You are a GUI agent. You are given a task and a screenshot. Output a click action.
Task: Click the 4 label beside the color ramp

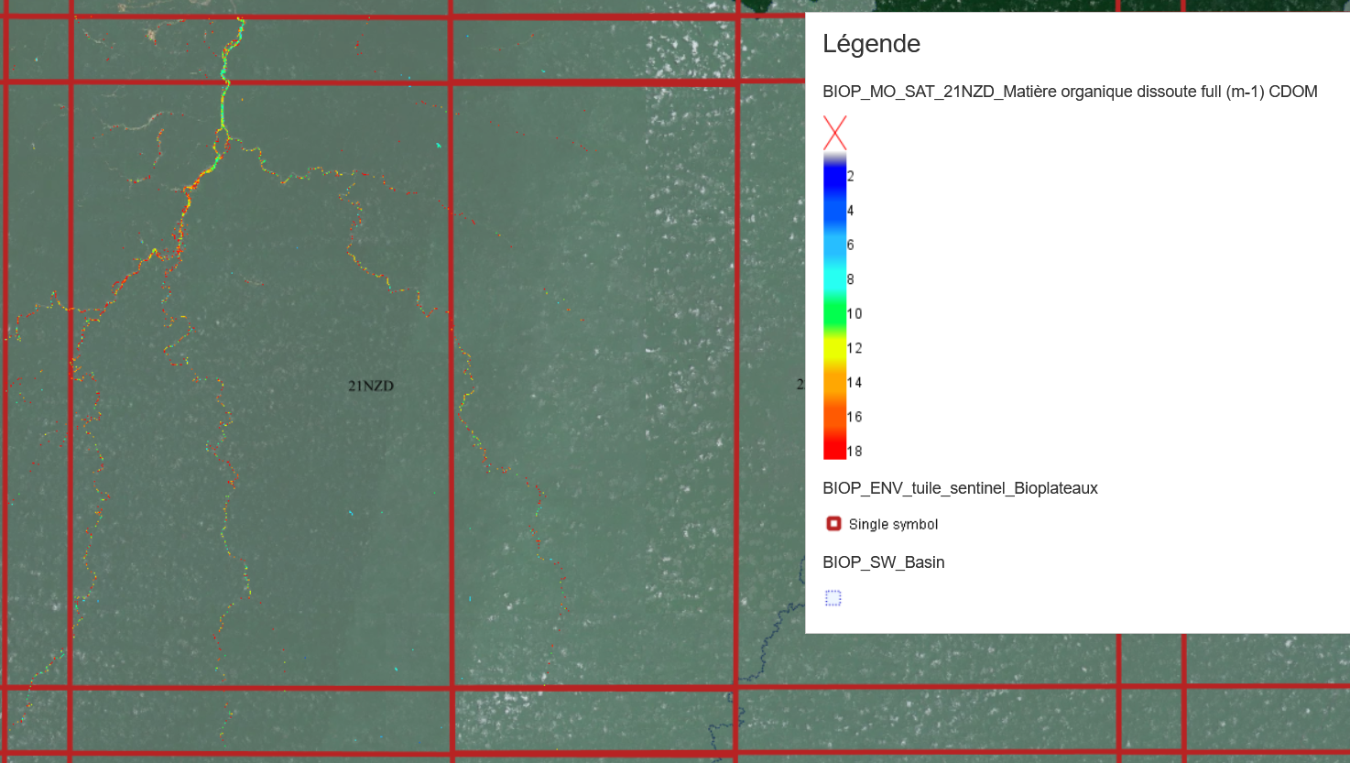850,211
